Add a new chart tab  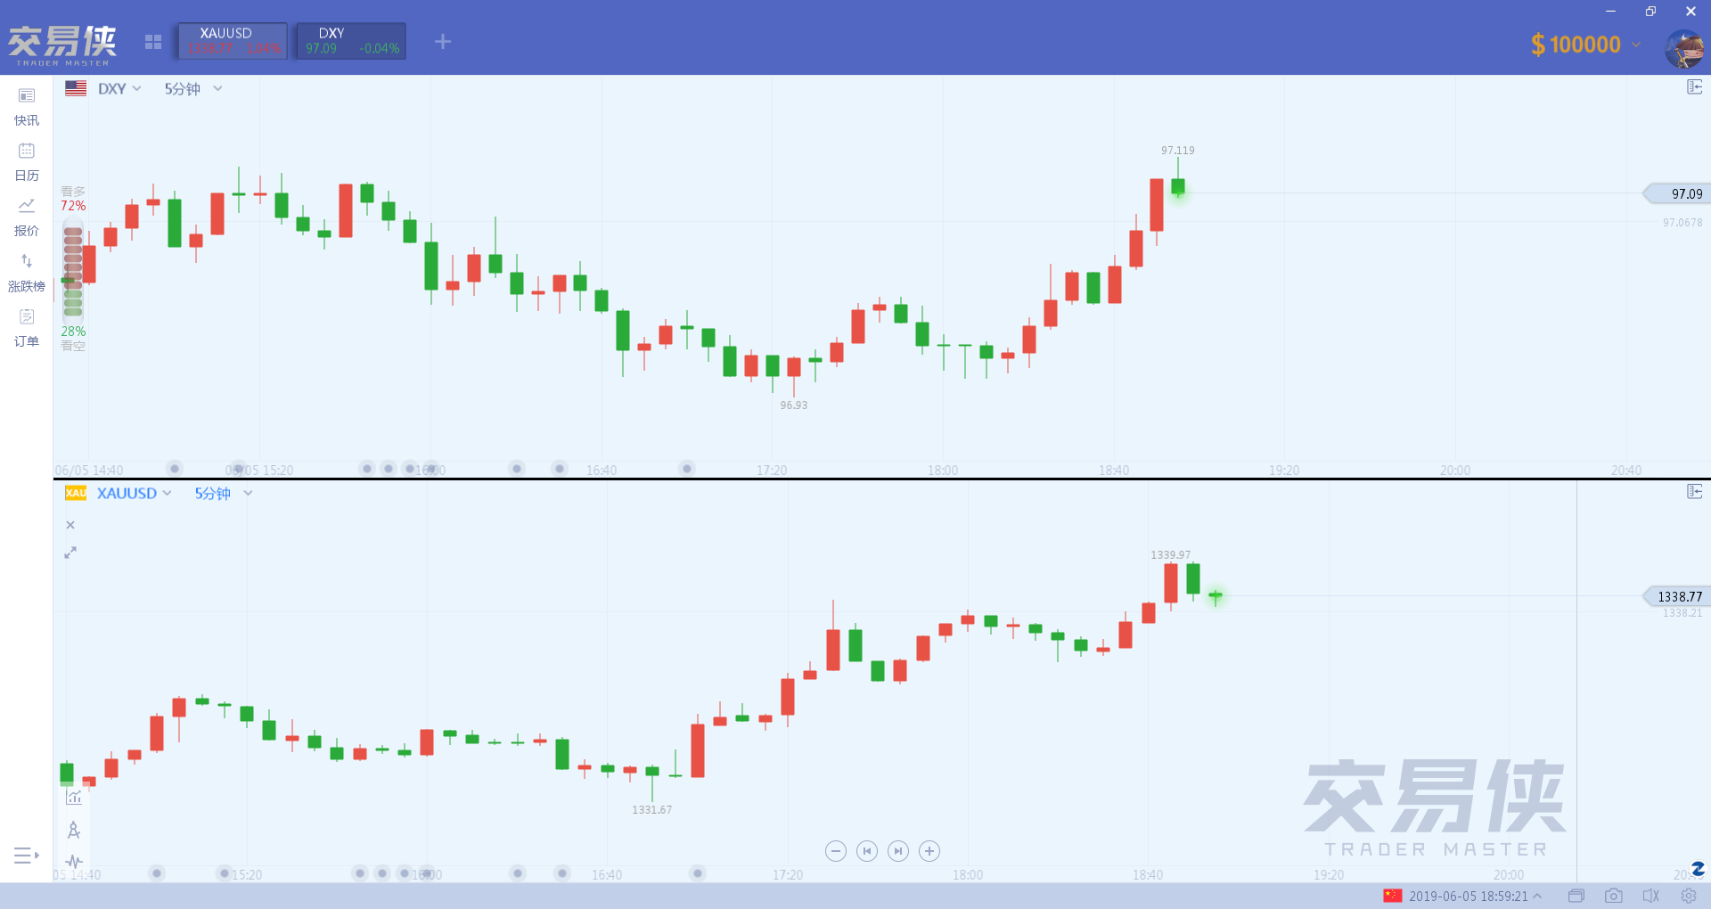[443, 42]
